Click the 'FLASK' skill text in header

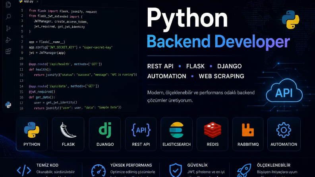click(195, 66)
